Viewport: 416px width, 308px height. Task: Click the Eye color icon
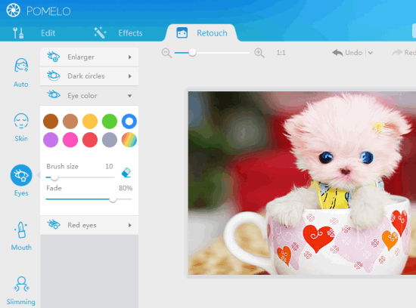point(54,94)
